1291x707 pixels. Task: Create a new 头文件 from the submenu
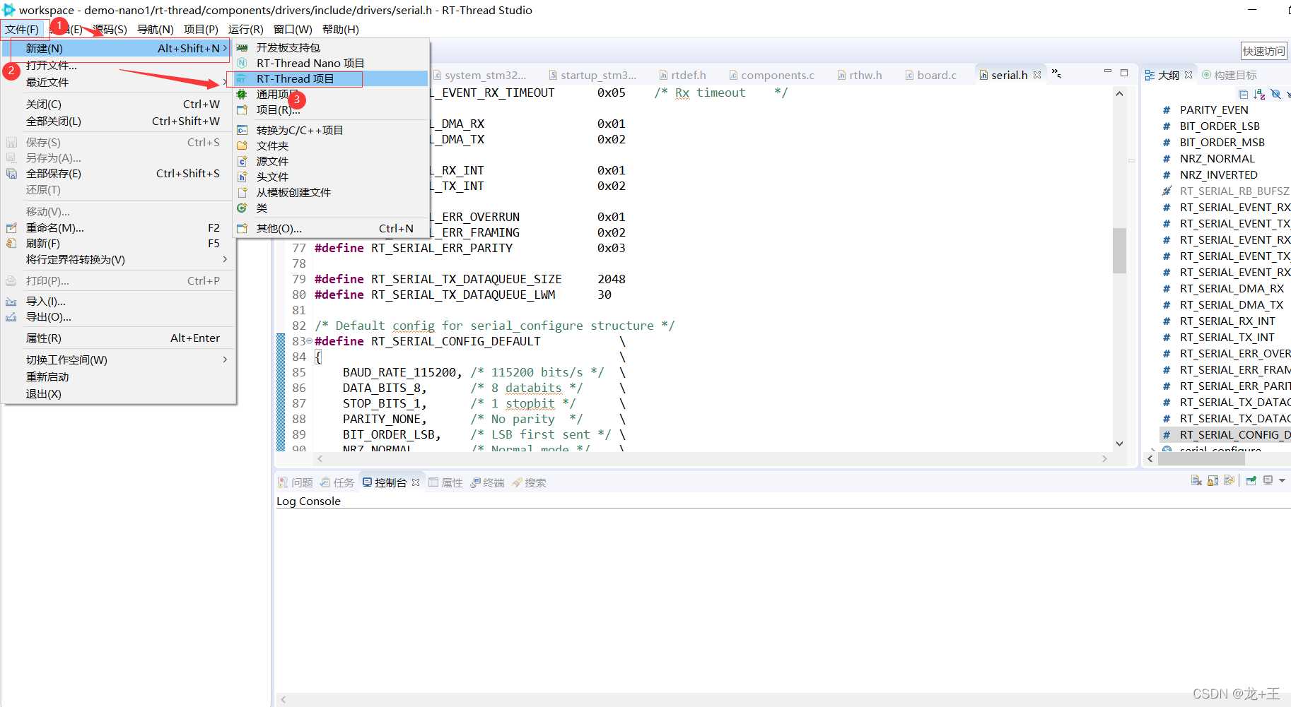coord(331,177)
